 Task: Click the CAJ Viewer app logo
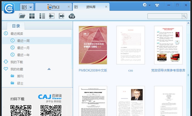tap(9, 8)
